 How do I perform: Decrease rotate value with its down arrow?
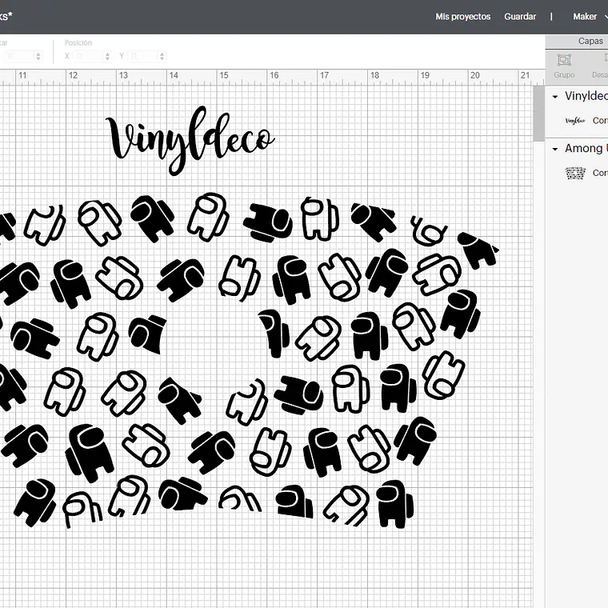coord(38,59)
